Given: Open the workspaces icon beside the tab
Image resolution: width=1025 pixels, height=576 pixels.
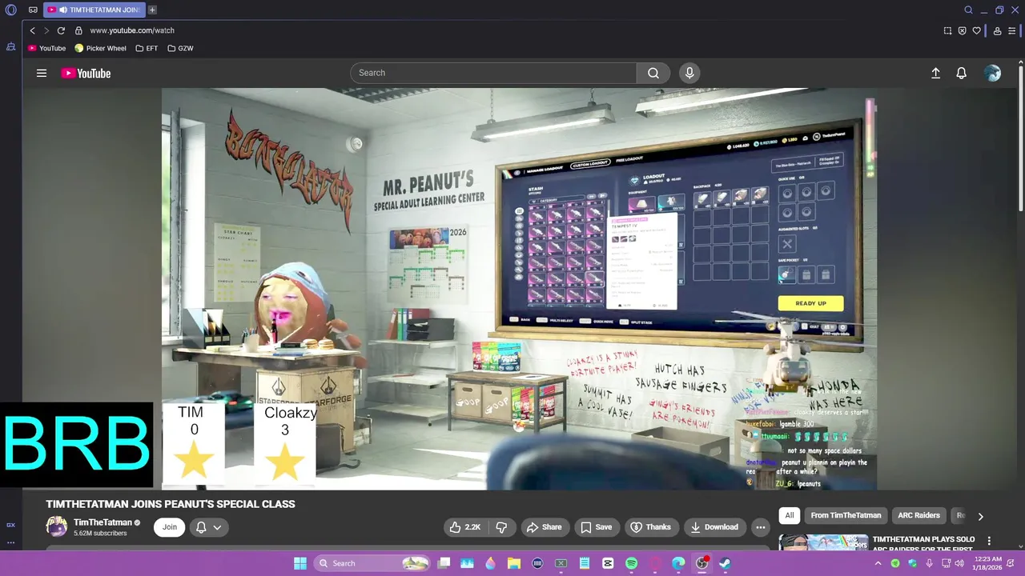Looking at the screenshot, I should 33,10.
